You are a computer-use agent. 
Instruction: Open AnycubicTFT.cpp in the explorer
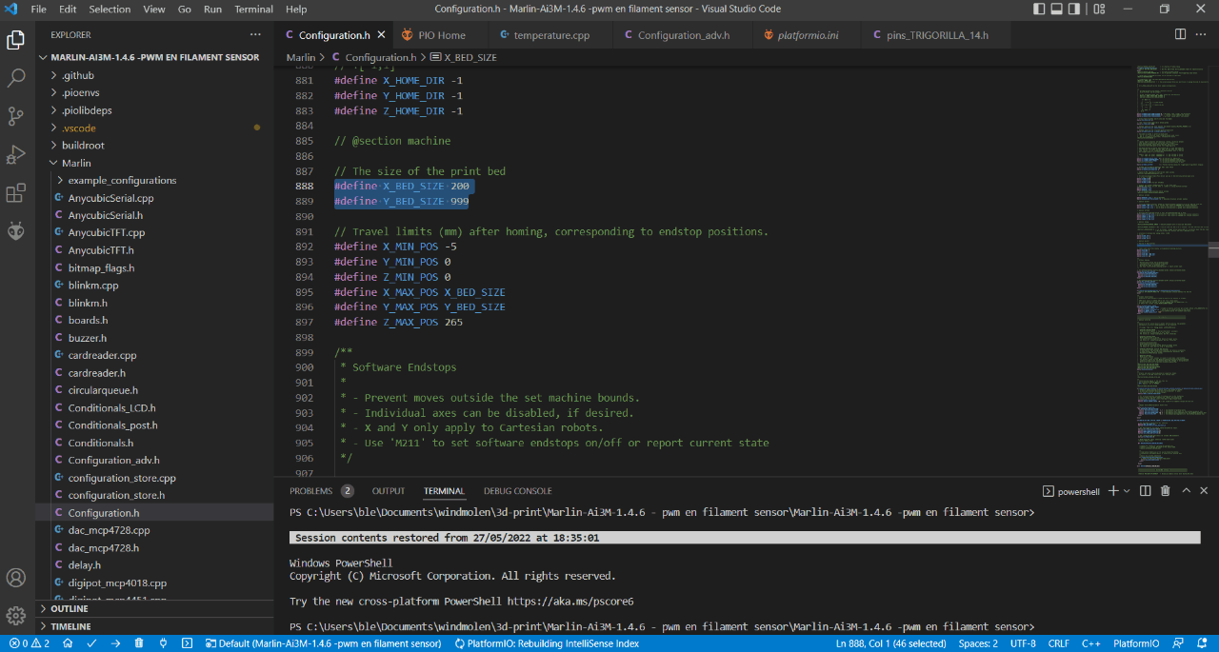pyautogui.click(x=107, y=232)
